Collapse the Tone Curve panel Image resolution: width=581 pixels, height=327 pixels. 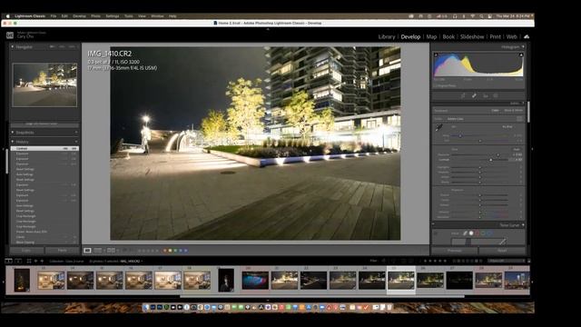click(x=523, y=225)
